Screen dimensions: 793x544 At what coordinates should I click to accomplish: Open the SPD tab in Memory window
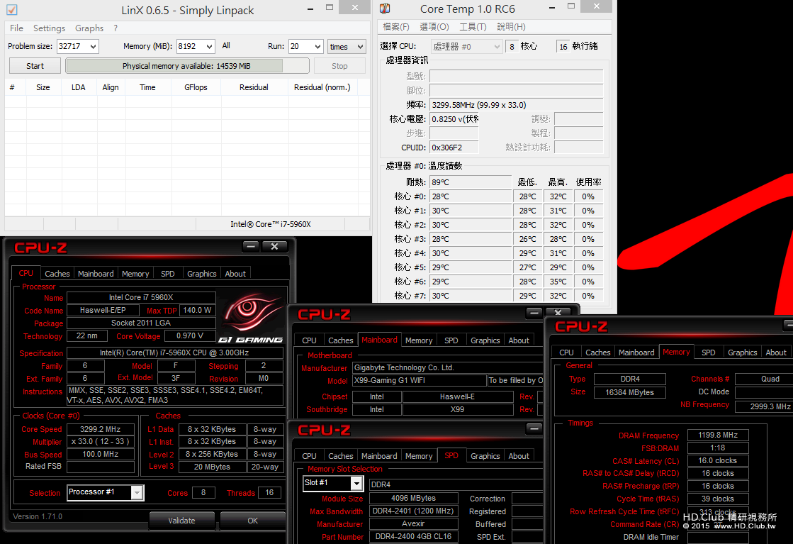point(708,353)
